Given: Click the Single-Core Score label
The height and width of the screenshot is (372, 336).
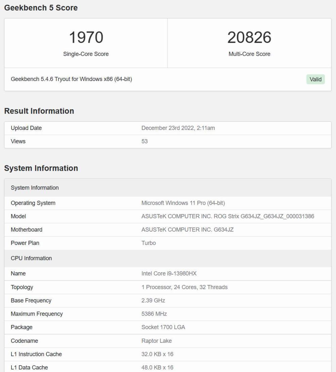Looking at the screenshot, I should coord(86,54).
